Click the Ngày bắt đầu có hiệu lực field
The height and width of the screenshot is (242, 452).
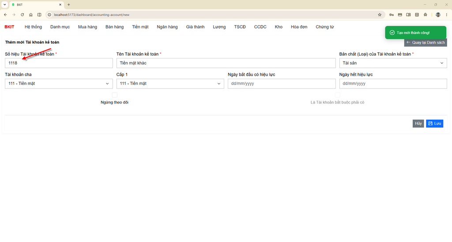click(x=282, y=84)
